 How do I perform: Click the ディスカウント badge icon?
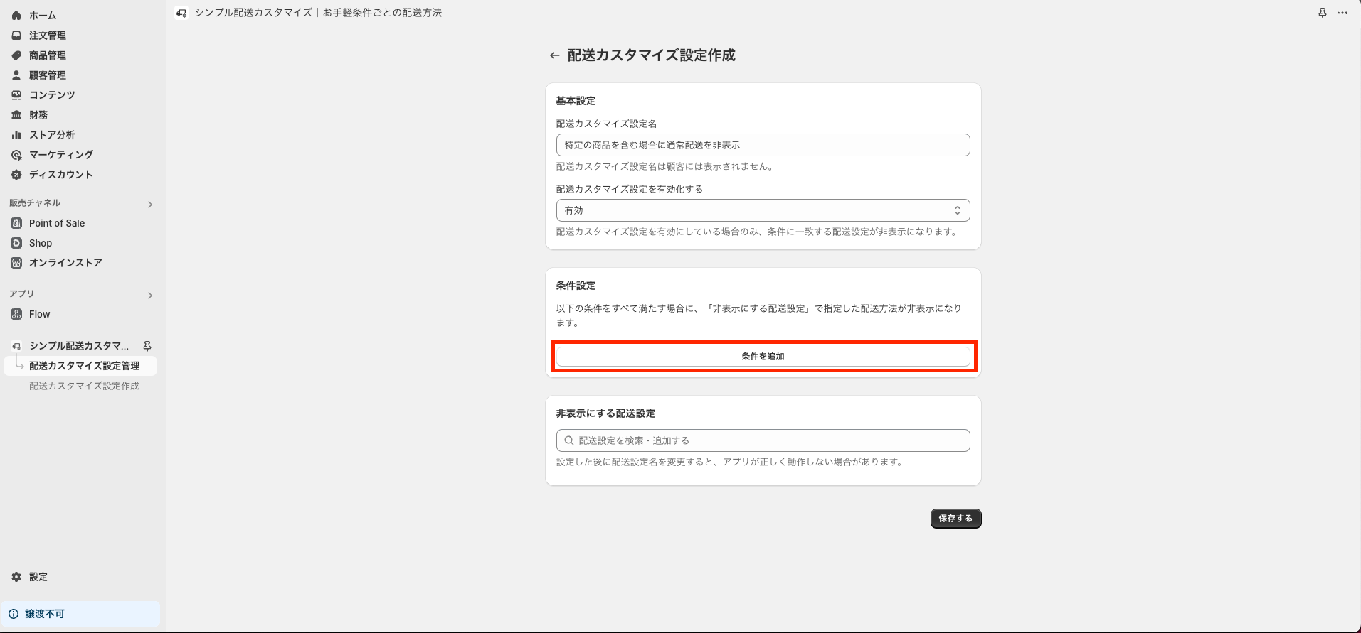pyautogui.click(x=16, y=175)
